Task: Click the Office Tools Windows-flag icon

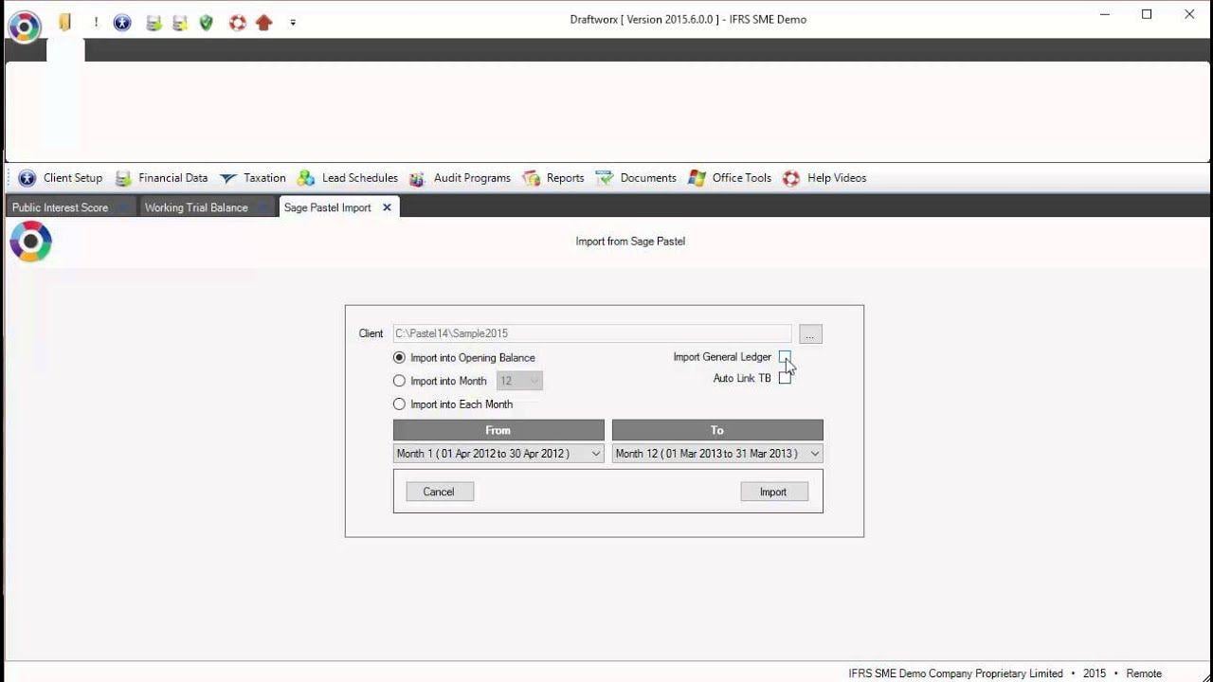Action: pyautogui.click(x=697, y=178)
